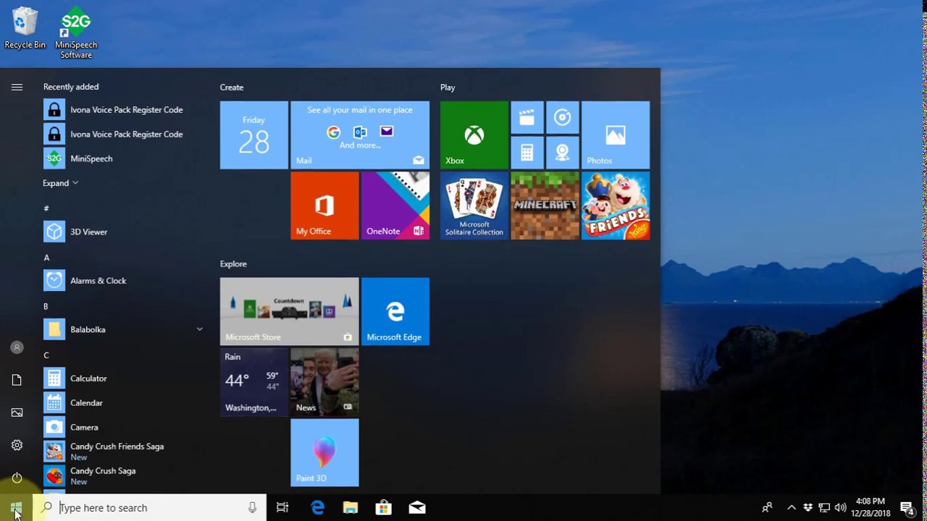Open Candy Crush Friends Saga in the app list
Image resolution: width=927 pixels, height=521 pixels.
[x=123, y=452]
